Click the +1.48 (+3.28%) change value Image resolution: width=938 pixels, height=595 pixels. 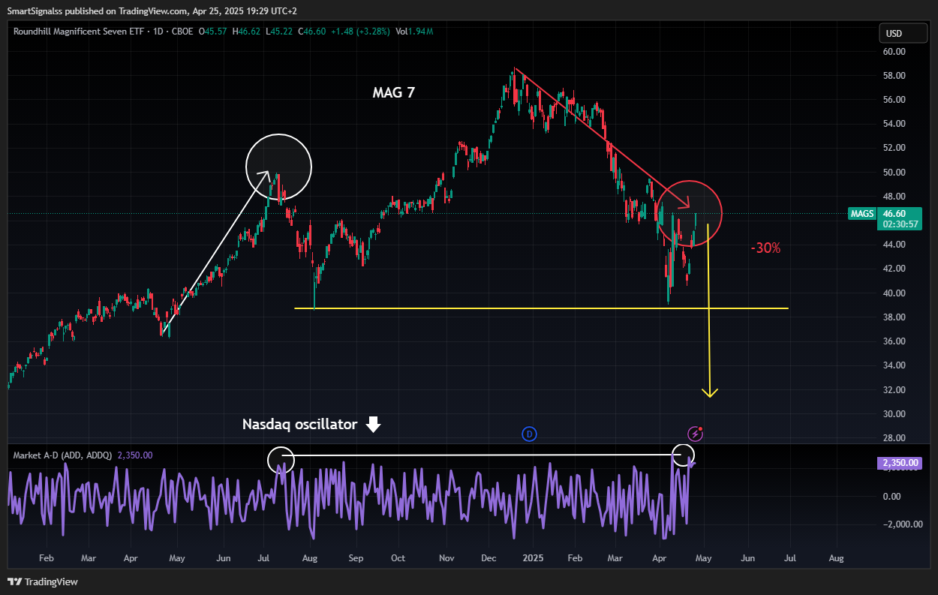[x=360, y=32]
